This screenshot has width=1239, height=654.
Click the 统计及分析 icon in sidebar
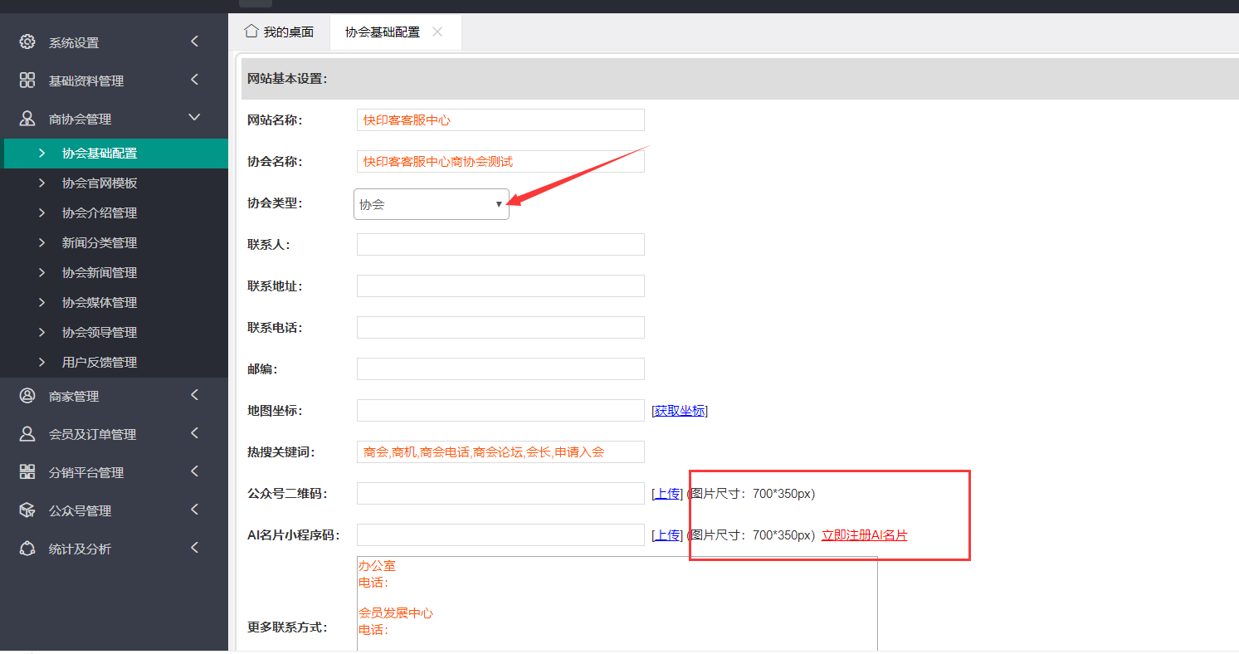tap(27, 549)
